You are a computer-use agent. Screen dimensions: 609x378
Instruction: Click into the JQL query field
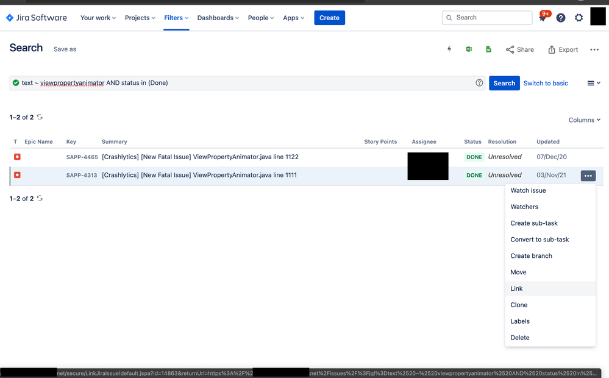247,83
